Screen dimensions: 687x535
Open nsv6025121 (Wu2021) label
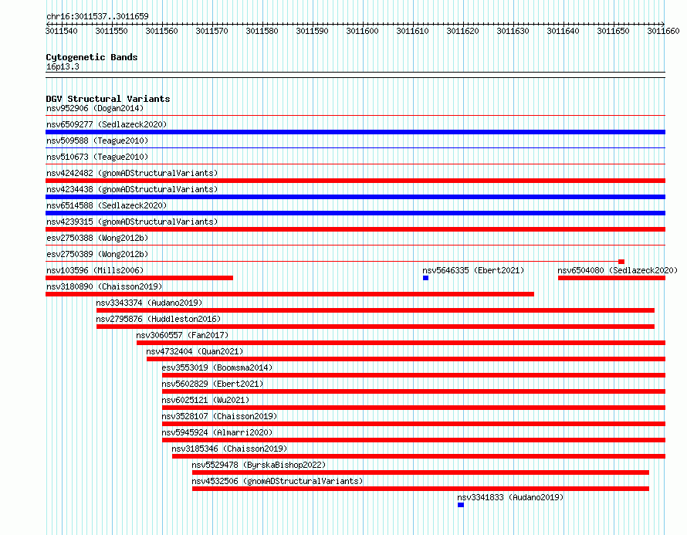point(205,400)
